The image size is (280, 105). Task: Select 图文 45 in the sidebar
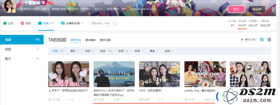tap(22, 58)
